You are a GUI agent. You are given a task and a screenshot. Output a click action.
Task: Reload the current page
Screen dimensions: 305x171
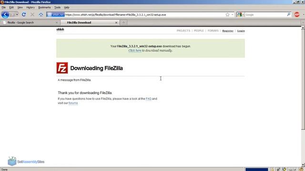(24, 15)
